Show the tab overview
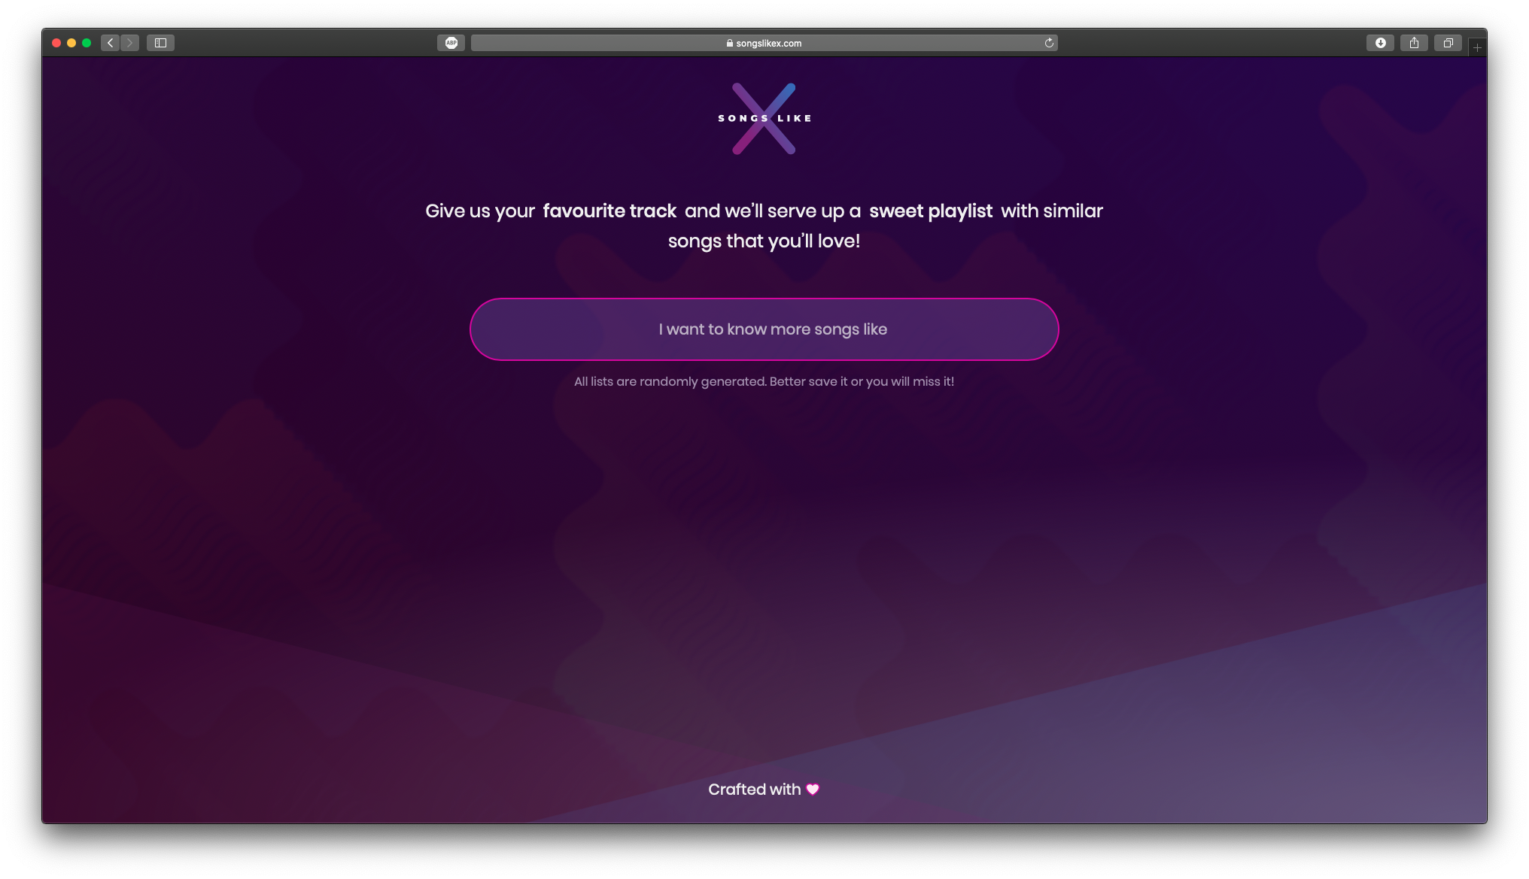Image resolution: width=1529 pixels, height=879 pixels. click(1448, 43)
